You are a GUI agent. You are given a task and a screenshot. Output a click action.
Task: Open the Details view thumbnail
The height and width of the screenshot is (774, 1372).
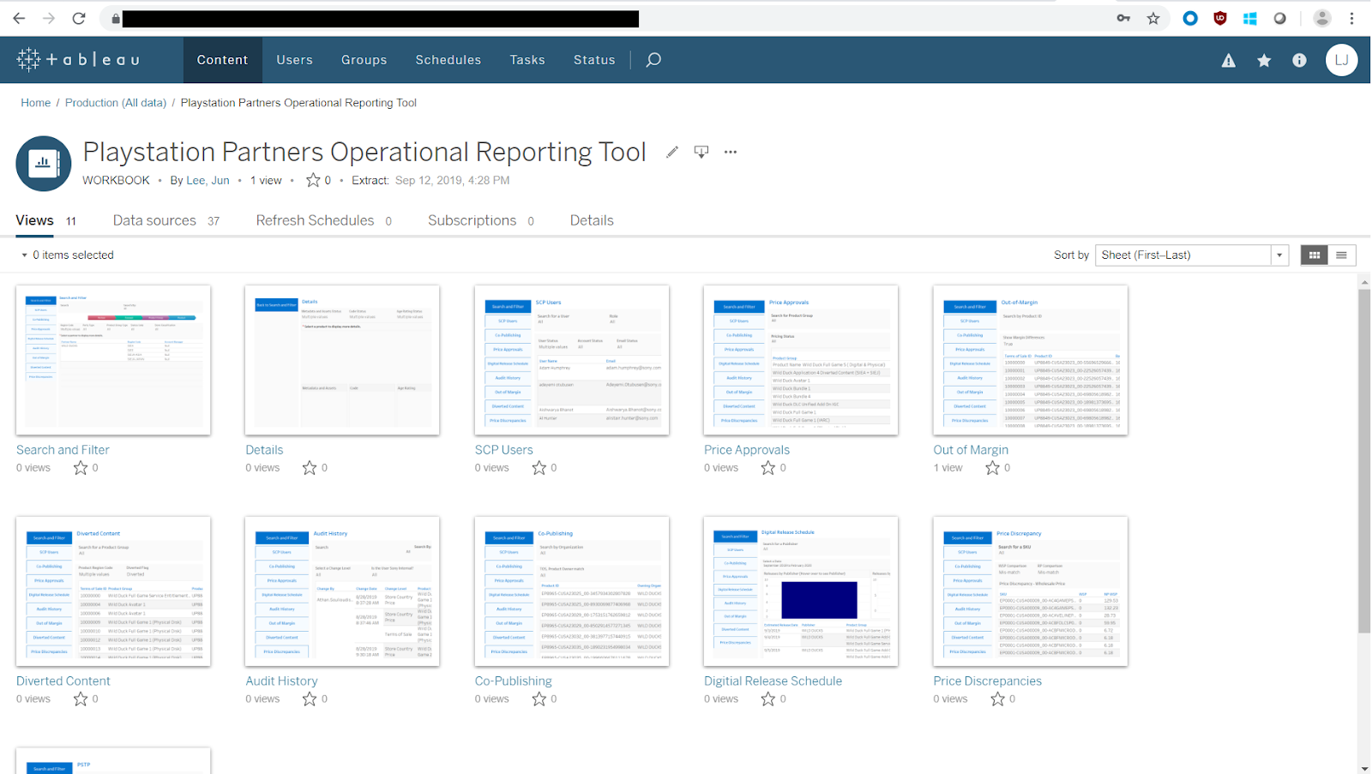tap(342, 360)
